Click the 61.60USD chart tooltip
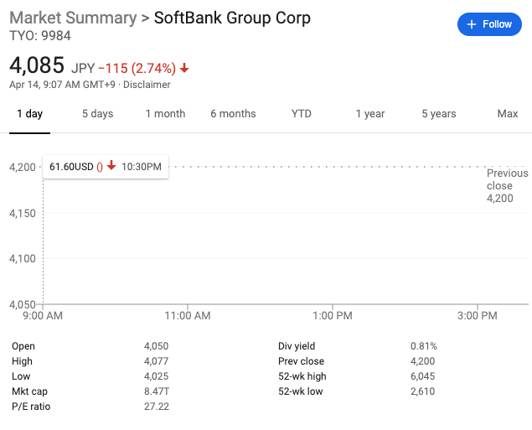 click(x=106, y=167)
